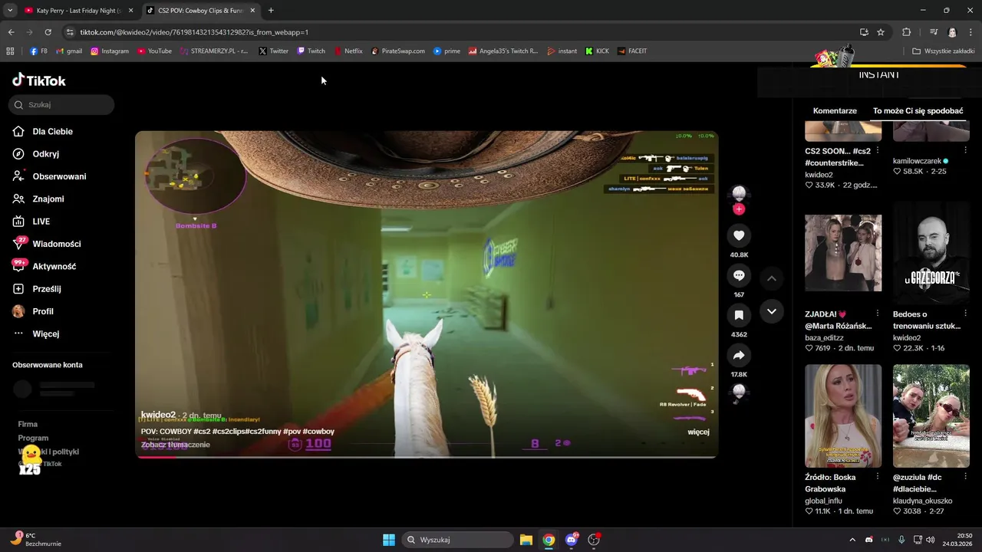
Task: Open File Explorer from the taskbar
Action: click(526, 540)
